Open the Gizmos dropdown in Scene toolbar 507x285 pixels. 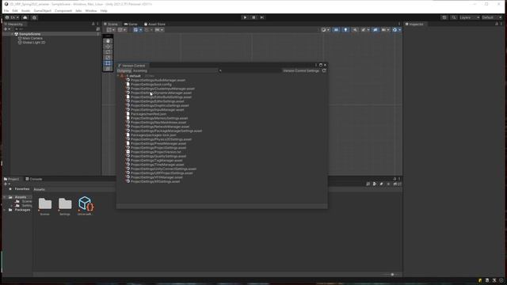pyautogui.click(x=396, y=30)
